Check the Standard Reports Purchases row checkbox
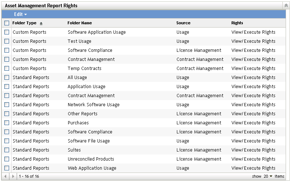Viewport: 290px width, 182px height. coord(7,123)
